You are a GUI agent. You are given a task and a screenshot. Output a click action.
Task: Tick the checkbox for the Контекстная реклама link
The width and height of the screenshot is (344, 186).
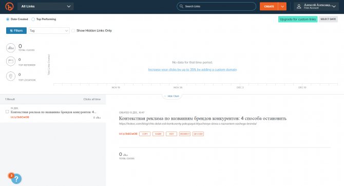[7, 111]
